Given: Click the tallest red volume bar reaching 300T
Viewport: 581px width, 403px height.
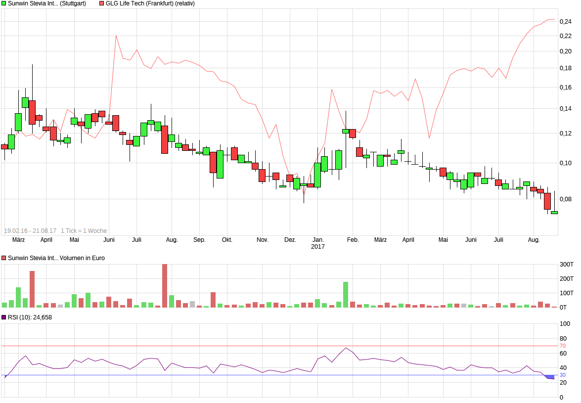Looking at the screenshot, I should (x=165, y=286).
